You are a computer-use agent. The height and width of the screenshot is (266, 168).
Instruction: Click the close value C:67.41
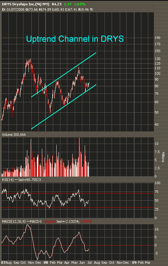[71, 10]
